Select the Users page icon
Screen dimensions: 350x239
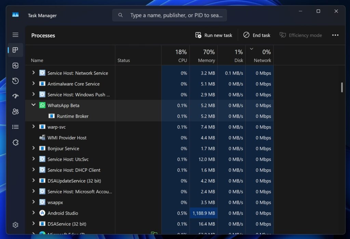[15, 111]
